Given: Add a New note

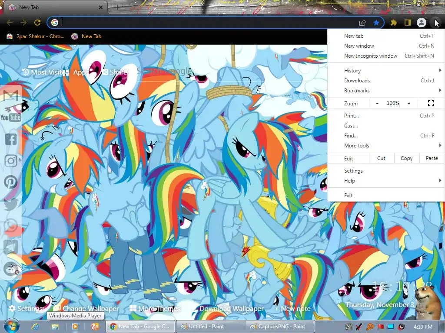Looking at the screenshot, I should pyautogui.click(x=292, y=308).
